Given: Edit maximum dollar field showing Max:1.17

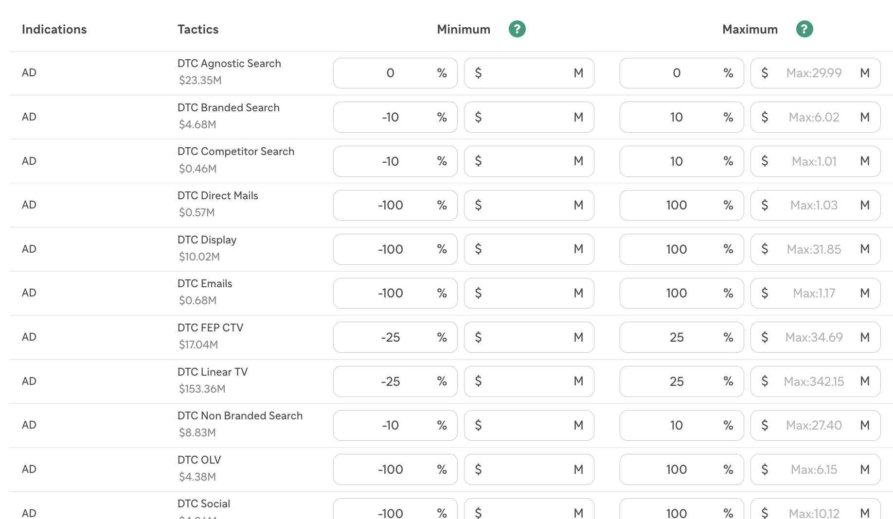Looking at the screenshot, I should point(815,293).
